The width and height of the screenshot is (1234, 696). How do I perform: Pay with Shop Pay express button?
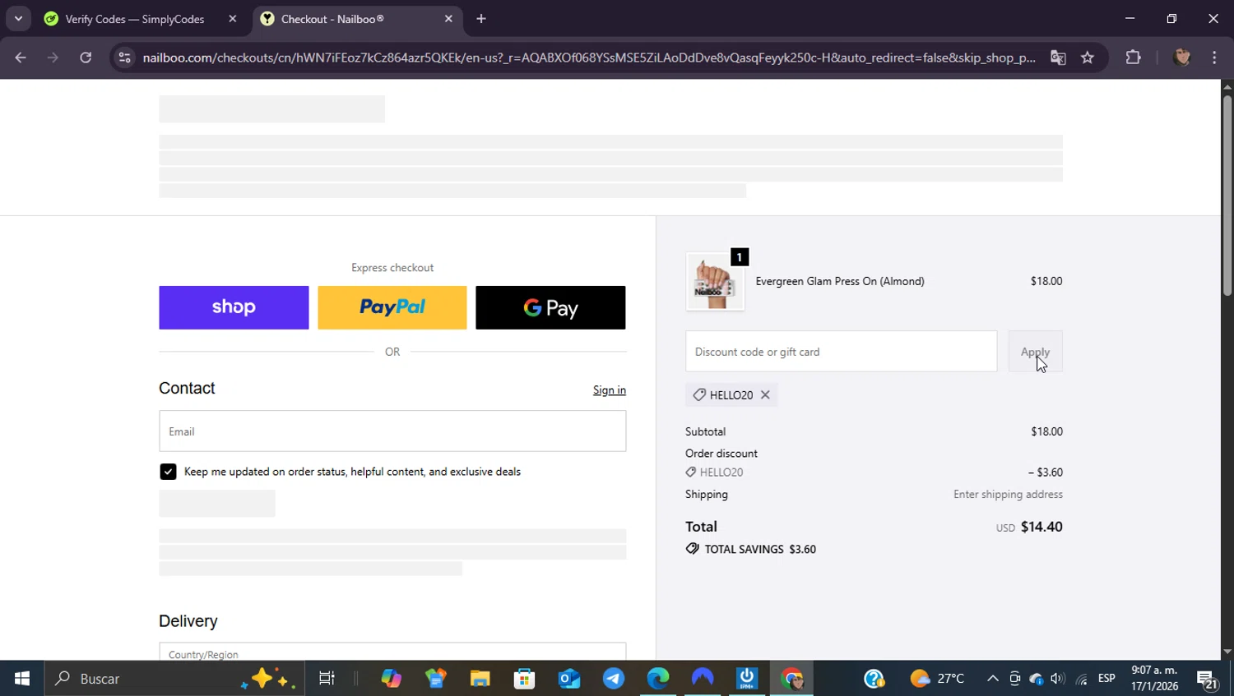tap(234, 307)
